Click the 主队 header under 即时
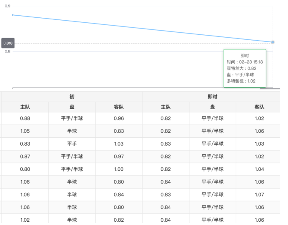288x225 pixels. [x=166, y=107]
